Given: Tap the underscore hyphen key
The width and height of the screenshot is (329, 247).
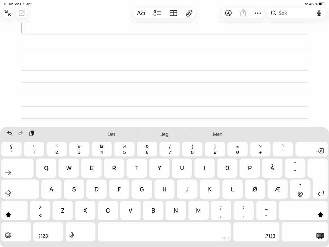Looking at the screenshot, I should (266, 210).
